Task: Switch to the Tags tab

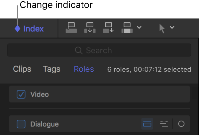Action: 51,69
